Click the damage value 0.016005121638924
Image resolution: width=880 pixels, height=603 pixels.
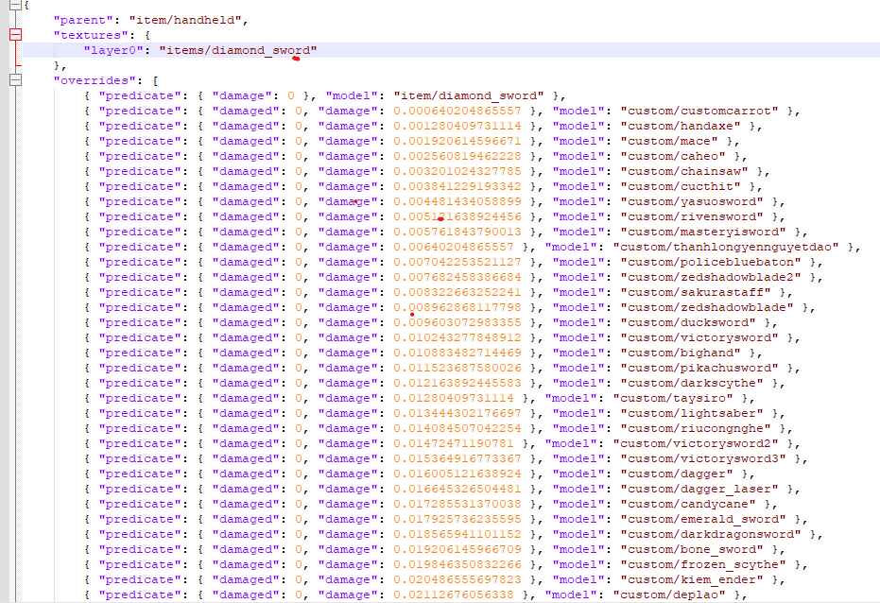tap(457, 474)
